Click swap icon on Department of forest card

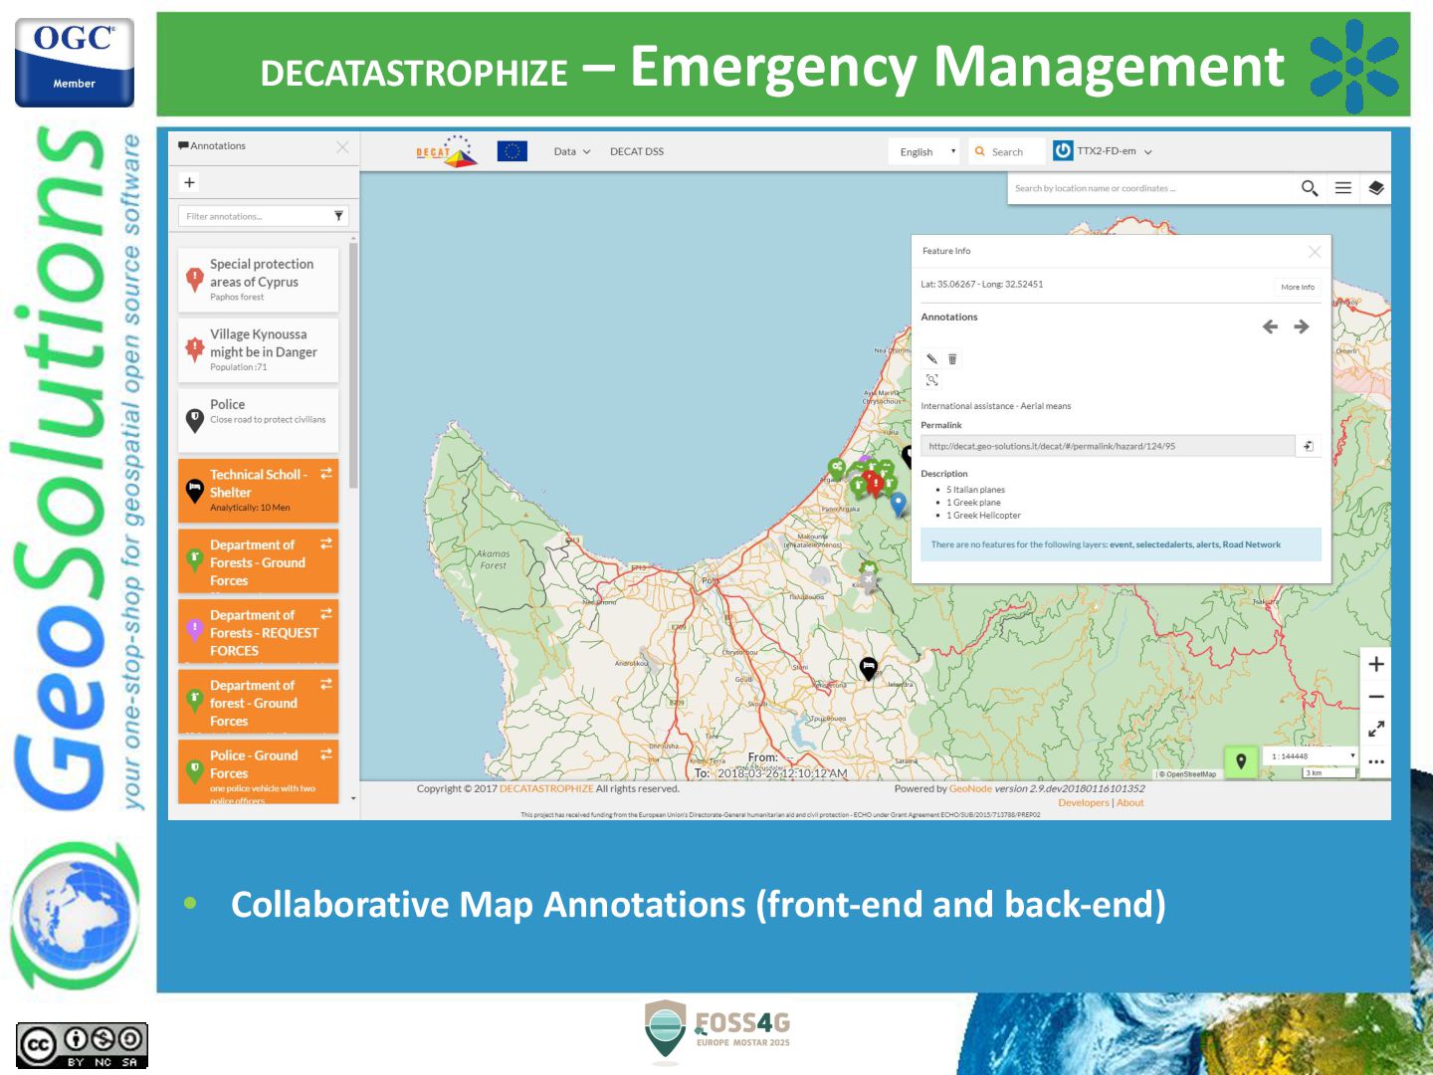tap(326, 684)
